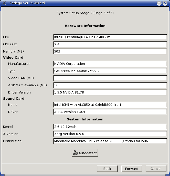
Task: Click the video card Manufacturer field
Action: point(110,64)
